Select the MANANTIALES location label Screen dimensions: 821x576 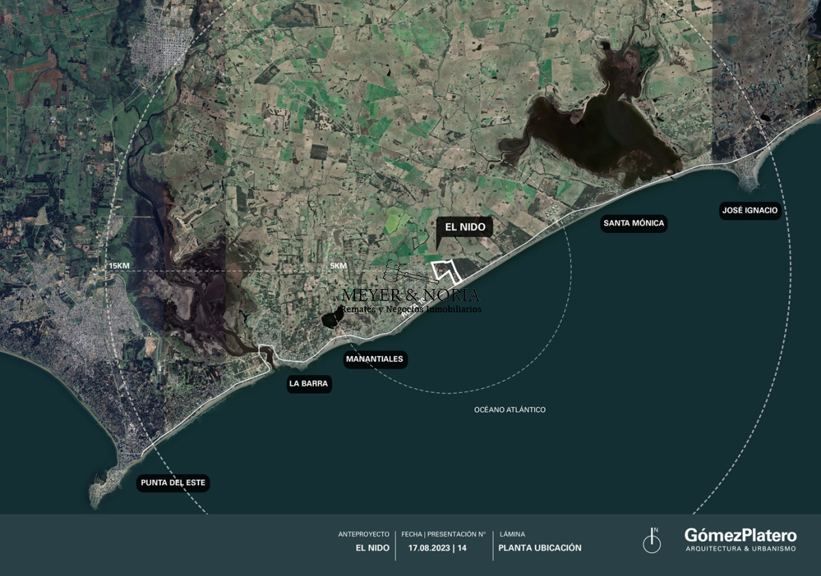click(x=375, y=359)
